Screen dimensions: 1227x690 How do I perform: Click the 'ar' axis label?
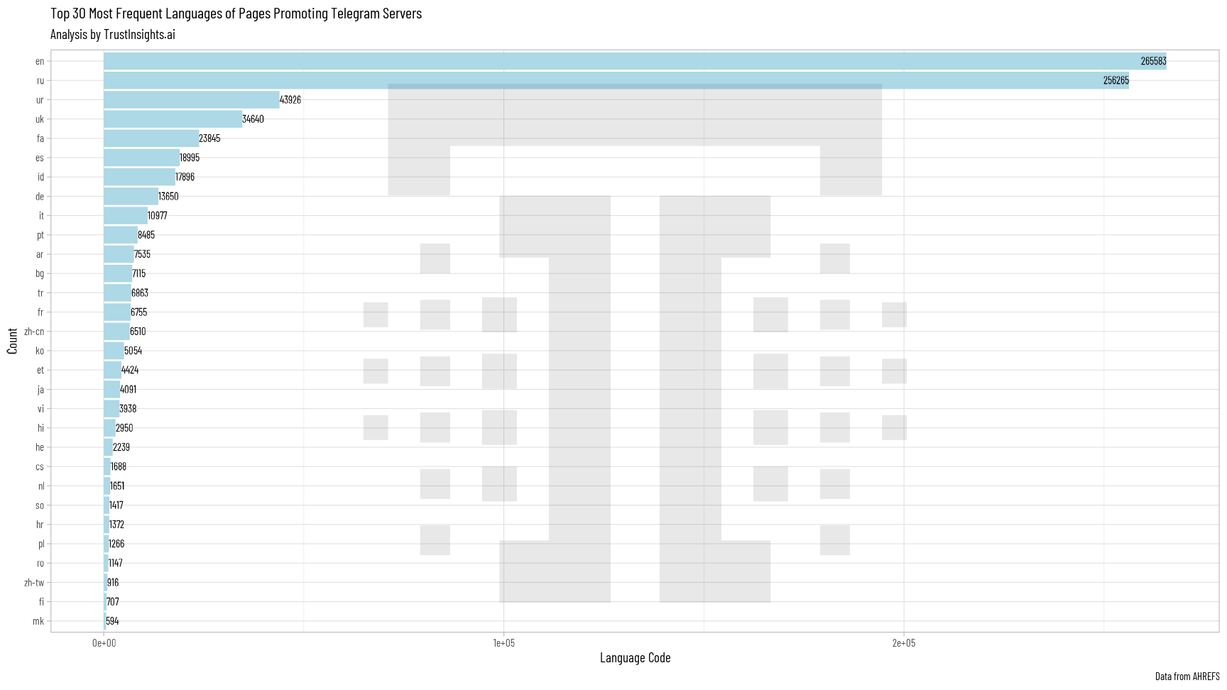pyautogui.click(x=40, y=254)
